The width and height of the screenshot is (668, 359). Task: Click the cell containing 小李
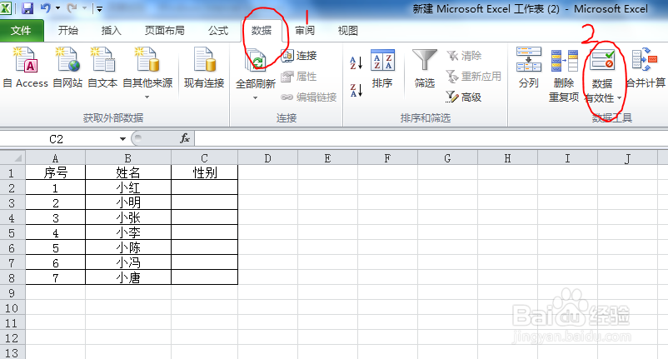click(x=128, y=232)
